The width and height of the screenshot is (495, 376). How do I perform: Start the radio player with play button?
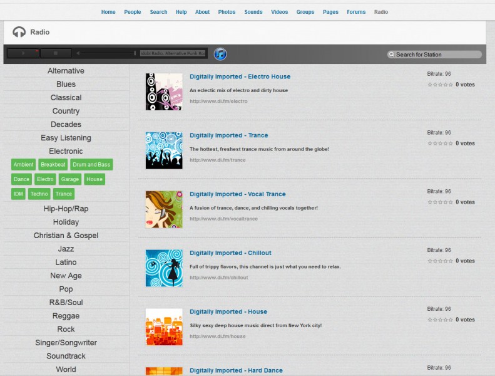23,53
